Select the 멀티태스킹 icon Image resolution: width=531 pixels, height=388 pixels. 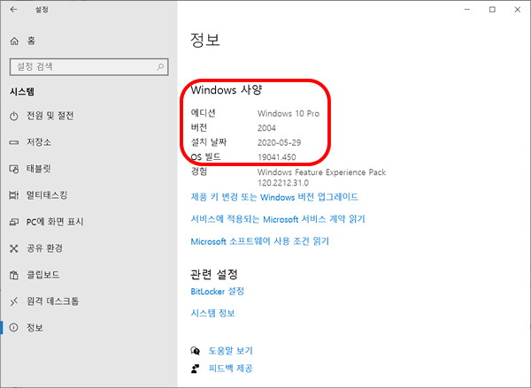[14, 195]
